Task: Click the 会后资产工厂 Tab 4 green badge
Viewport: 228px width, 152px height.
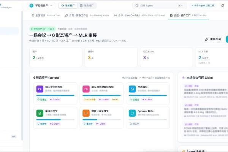Action: 43,29
